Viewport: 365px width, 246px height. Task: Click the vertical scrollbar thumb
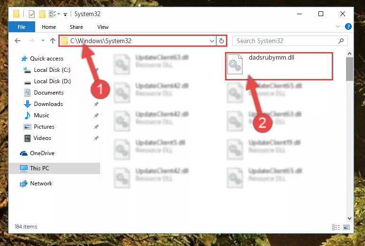[x=349, y=69]
